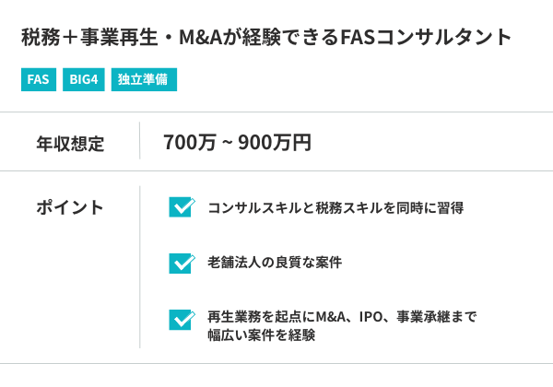Image resolution: width=553 pixels, height=387 pixels.
Task: Click the 再生業務を起点にM&A、IPO line
Action: coord(342,317)
